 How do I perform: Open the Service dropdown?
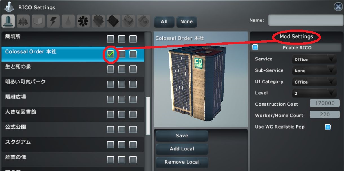314,59
